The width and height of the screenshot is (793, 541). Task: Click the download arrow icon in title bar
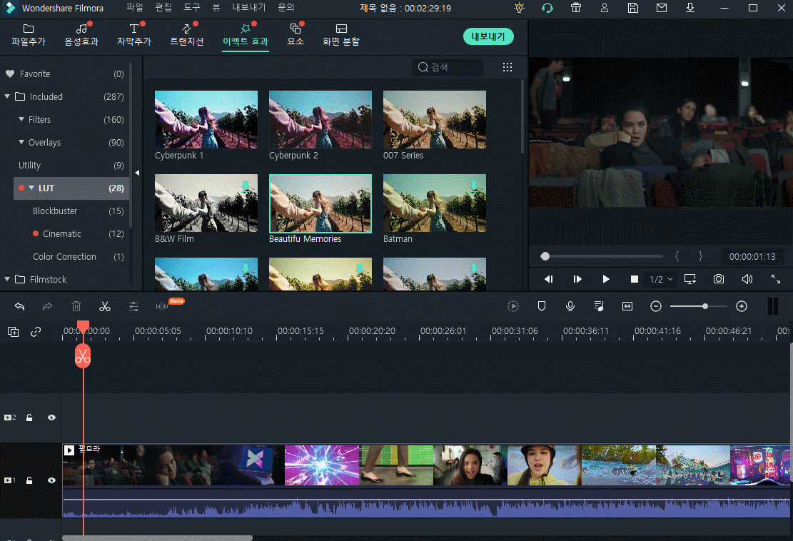pos(690,8)
